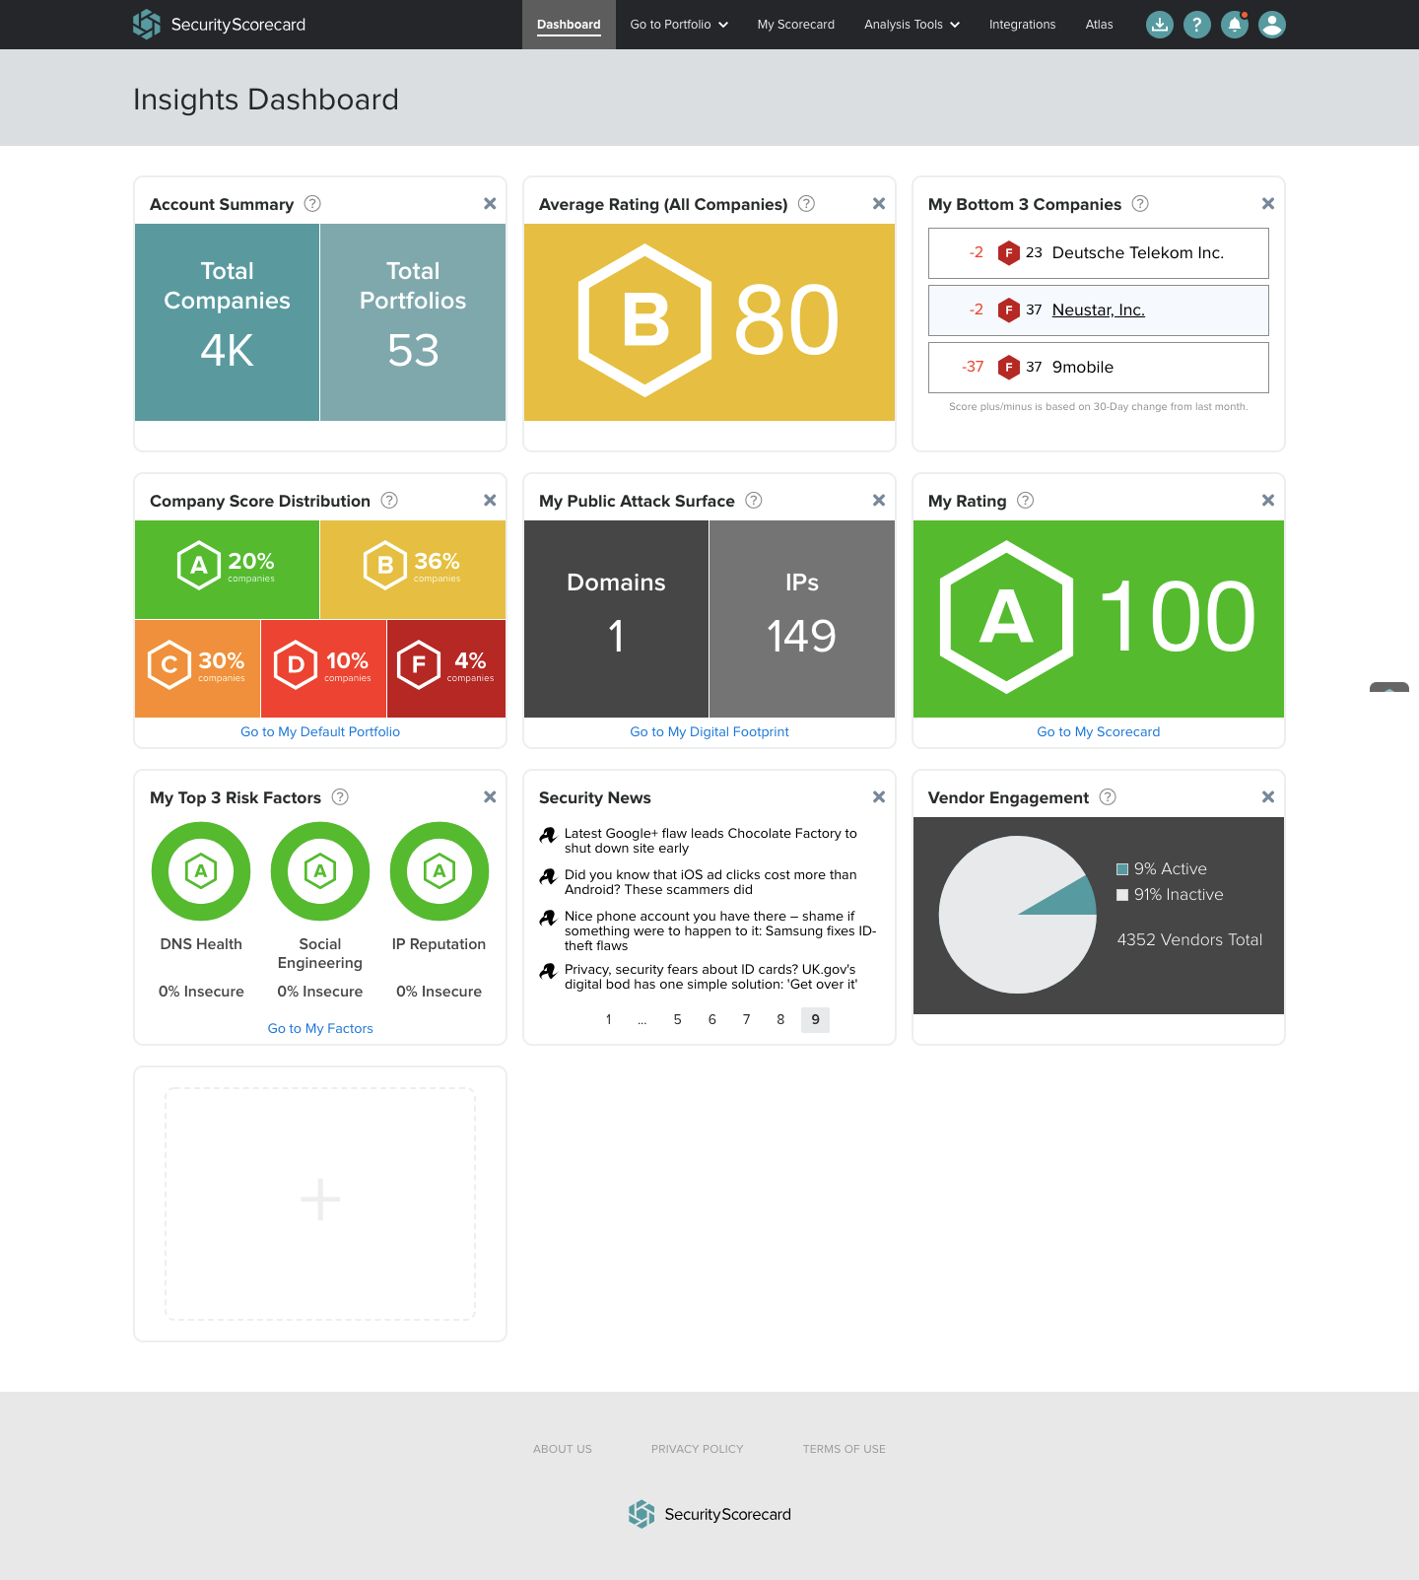
Task: Open the My Scorecard nav item
Action: pyautogui.click(x=795, y=25)
